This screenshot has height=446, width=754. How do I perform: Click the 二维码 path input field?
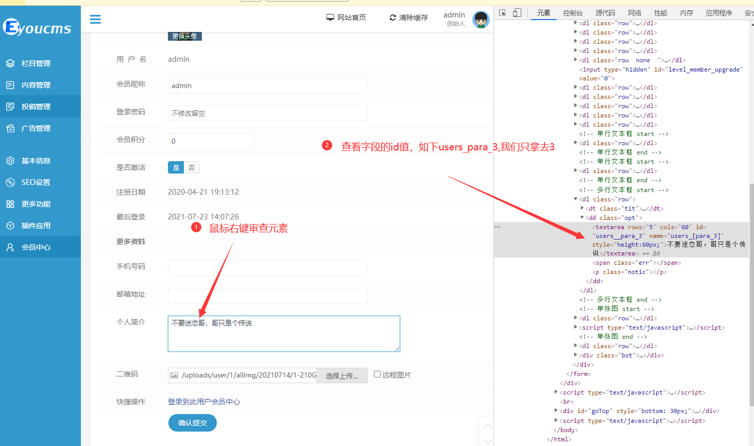point(242,375)
